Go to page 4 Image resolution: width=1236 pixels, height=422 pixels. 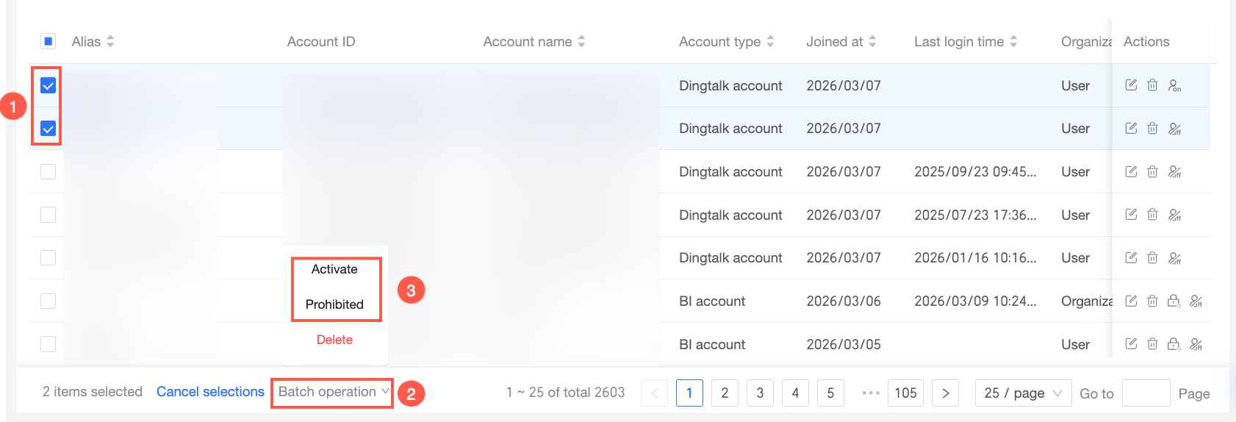pos(795,393)
